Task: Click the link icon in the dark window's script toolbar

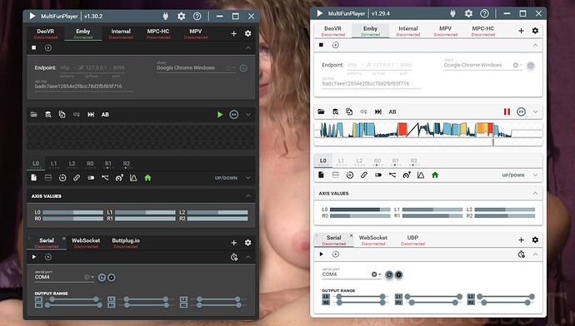Action: (77, 115)
